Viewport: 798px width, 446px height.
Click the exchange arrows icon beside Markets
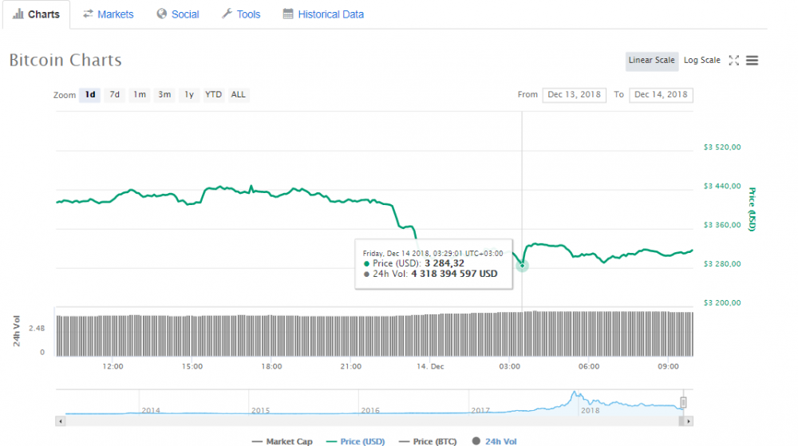coord(88,14)
